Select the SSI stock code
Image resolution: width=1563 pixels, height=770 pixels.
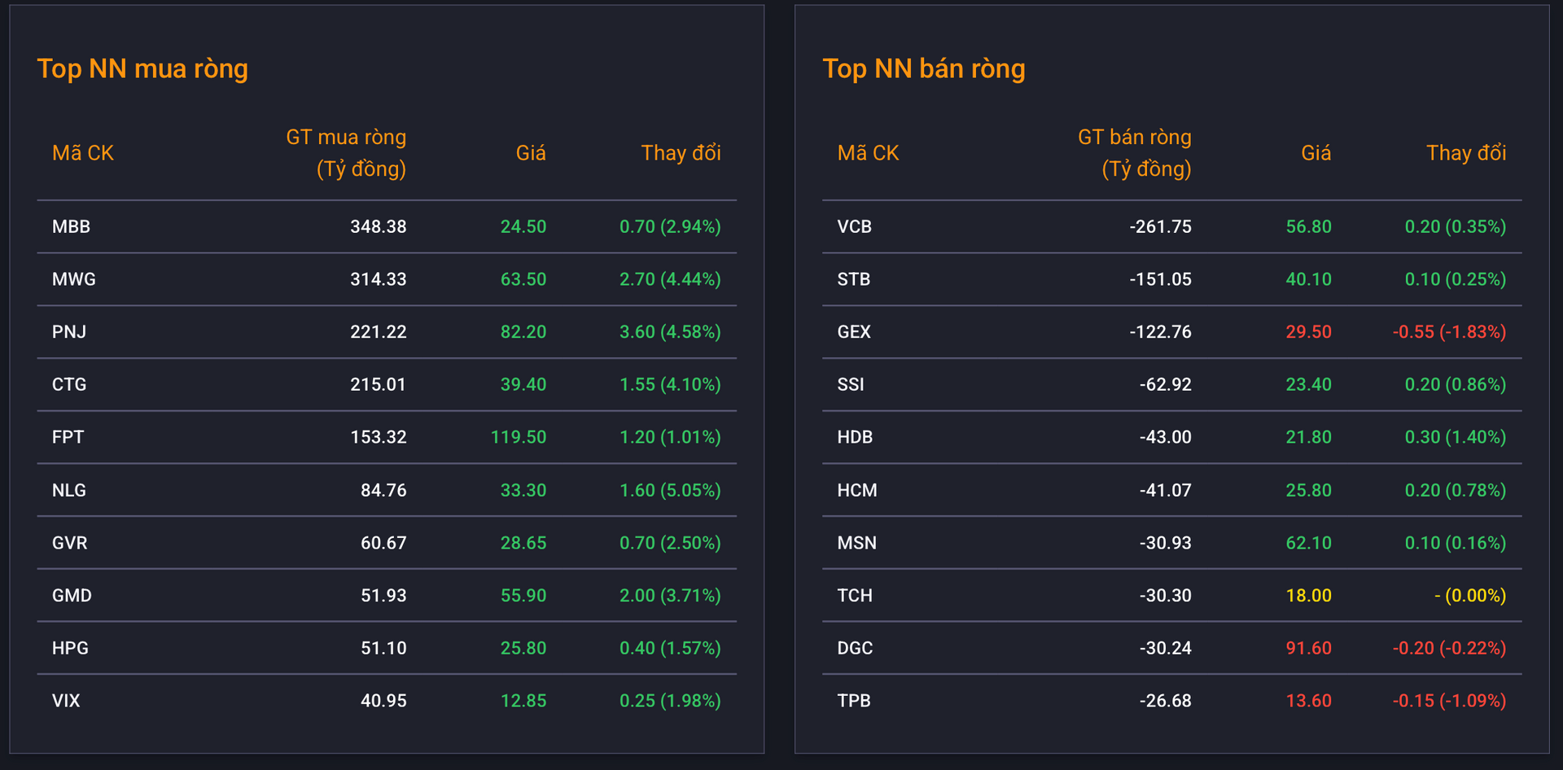point(851,384)
